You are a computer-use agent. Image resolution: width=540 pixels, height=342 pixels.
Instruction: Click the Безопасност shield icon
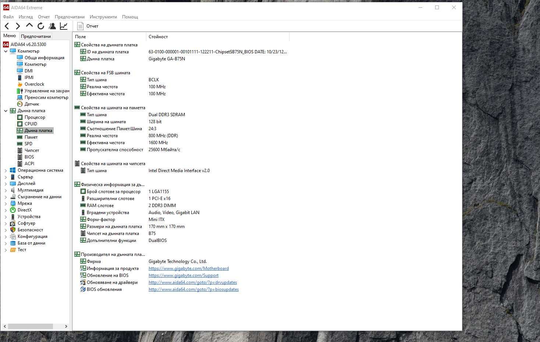pos(13,230)
